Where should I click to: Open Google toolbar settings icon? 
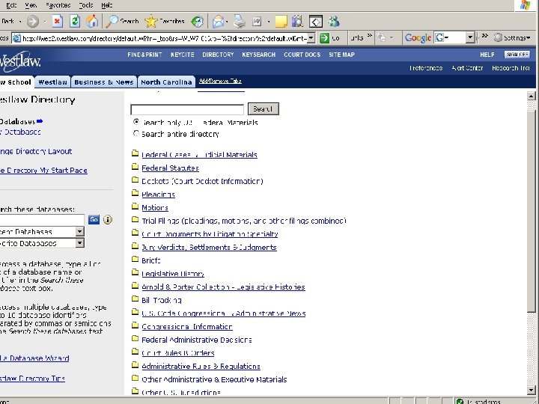tap(498, 37)
